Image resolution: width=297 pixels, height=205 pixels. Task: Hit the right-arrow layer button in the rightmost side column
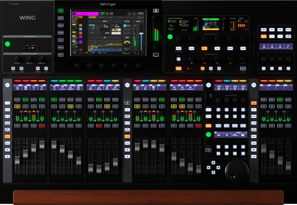[254, 156]
